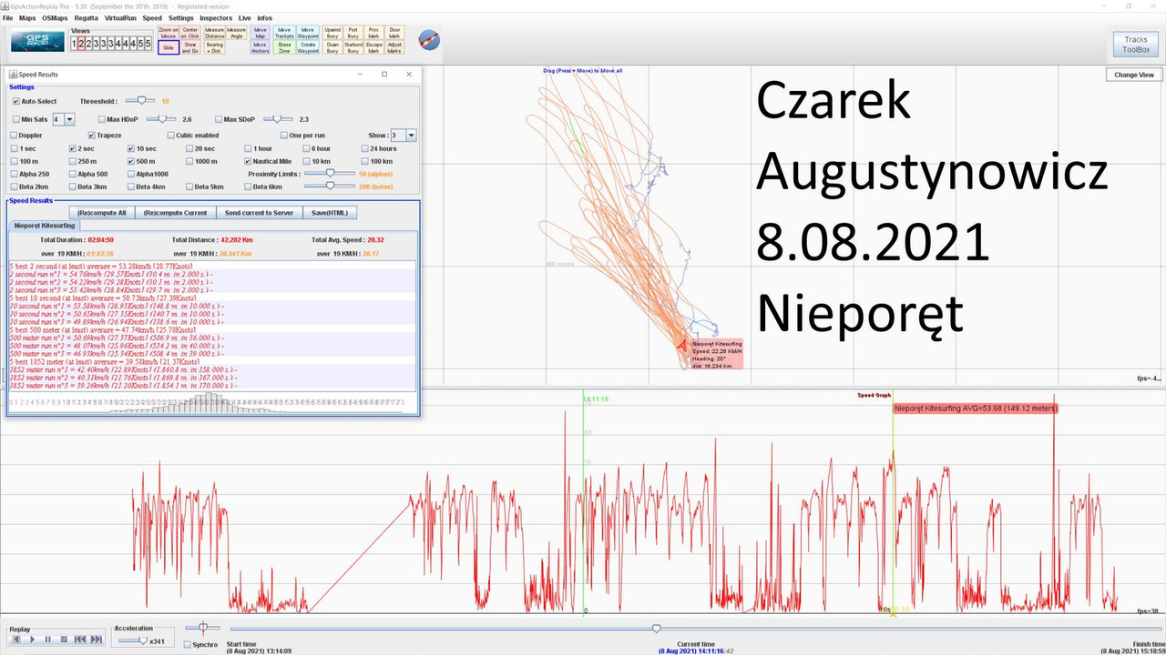The height and width of the screenshot is (655, 1166).
Task: Select the Nieporęt Kitesurfing tab
Action: point(46,225)
